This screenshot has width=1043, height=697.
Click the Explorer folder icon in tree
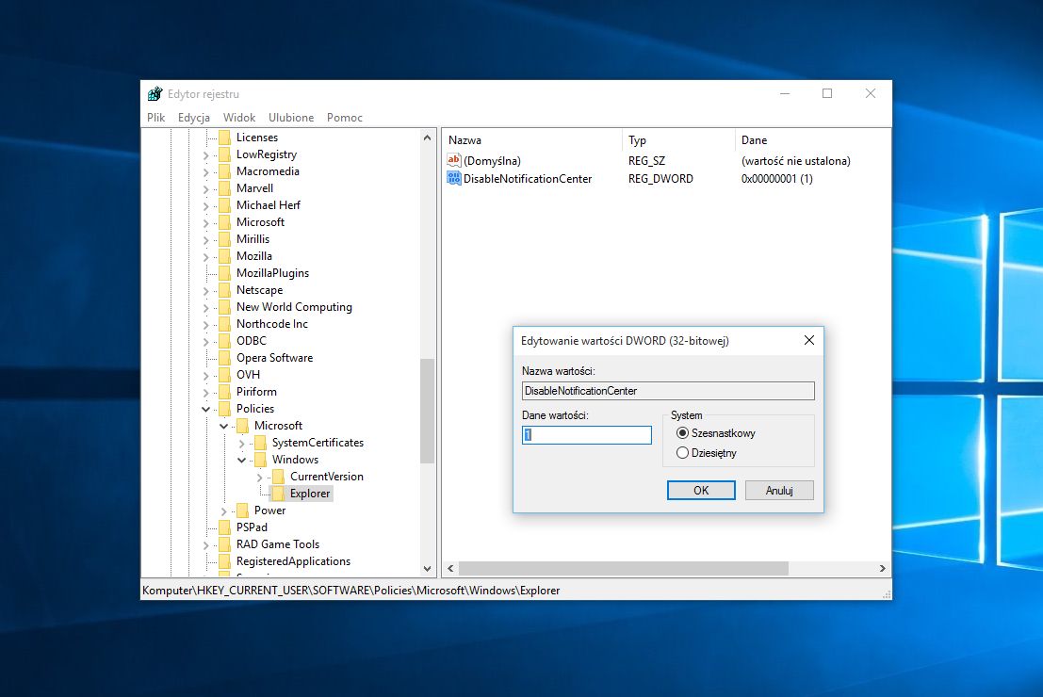[x=279, y=494]
